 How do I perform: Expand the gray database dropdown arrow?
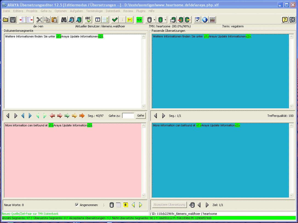(155, 20)
